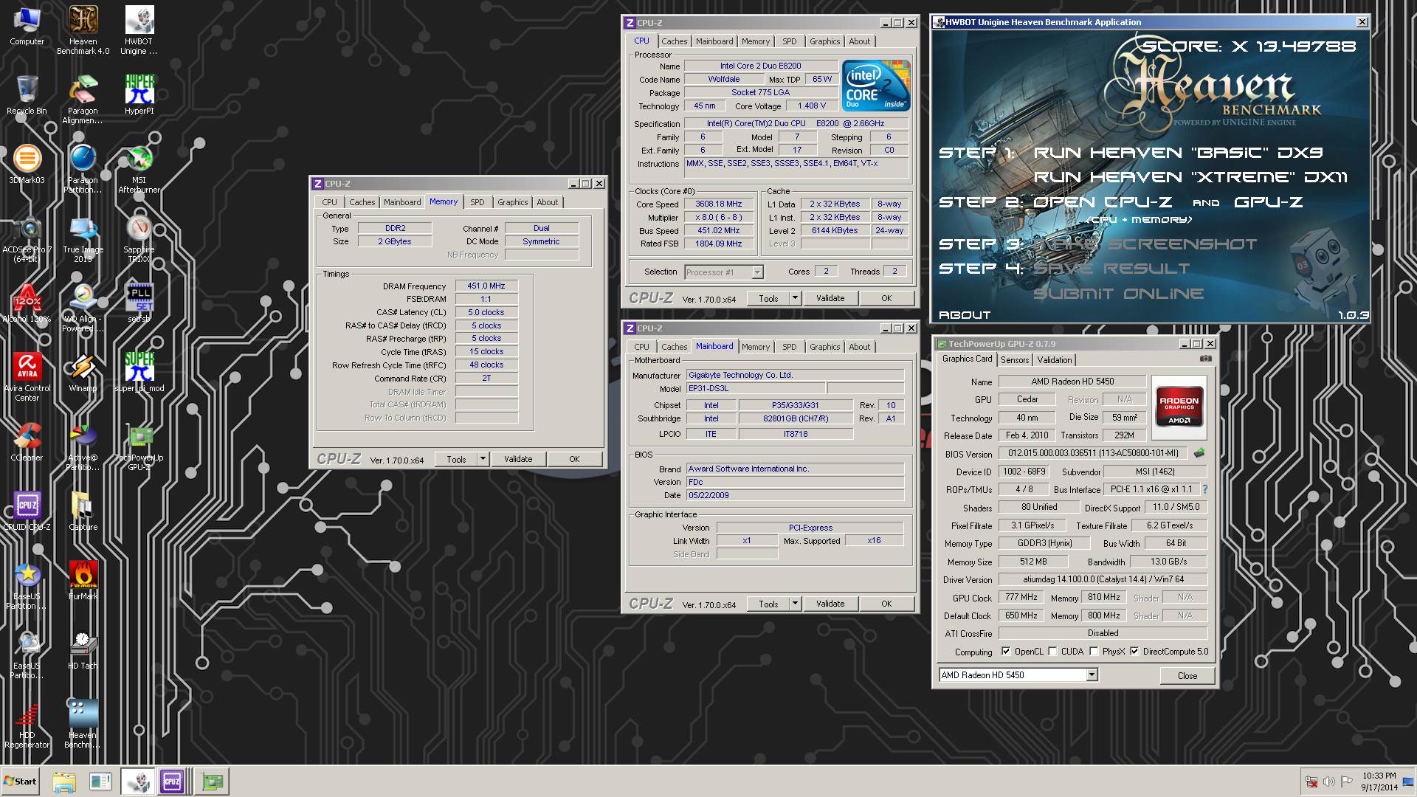
Task: Open the Validation tab in GPU-Z
Action: tap(1054, 360)
